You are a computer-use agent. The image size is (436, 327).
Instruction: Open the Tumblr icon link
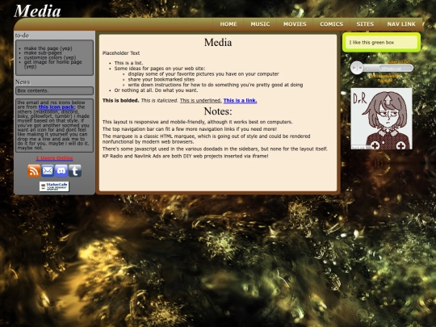[75, 170]
